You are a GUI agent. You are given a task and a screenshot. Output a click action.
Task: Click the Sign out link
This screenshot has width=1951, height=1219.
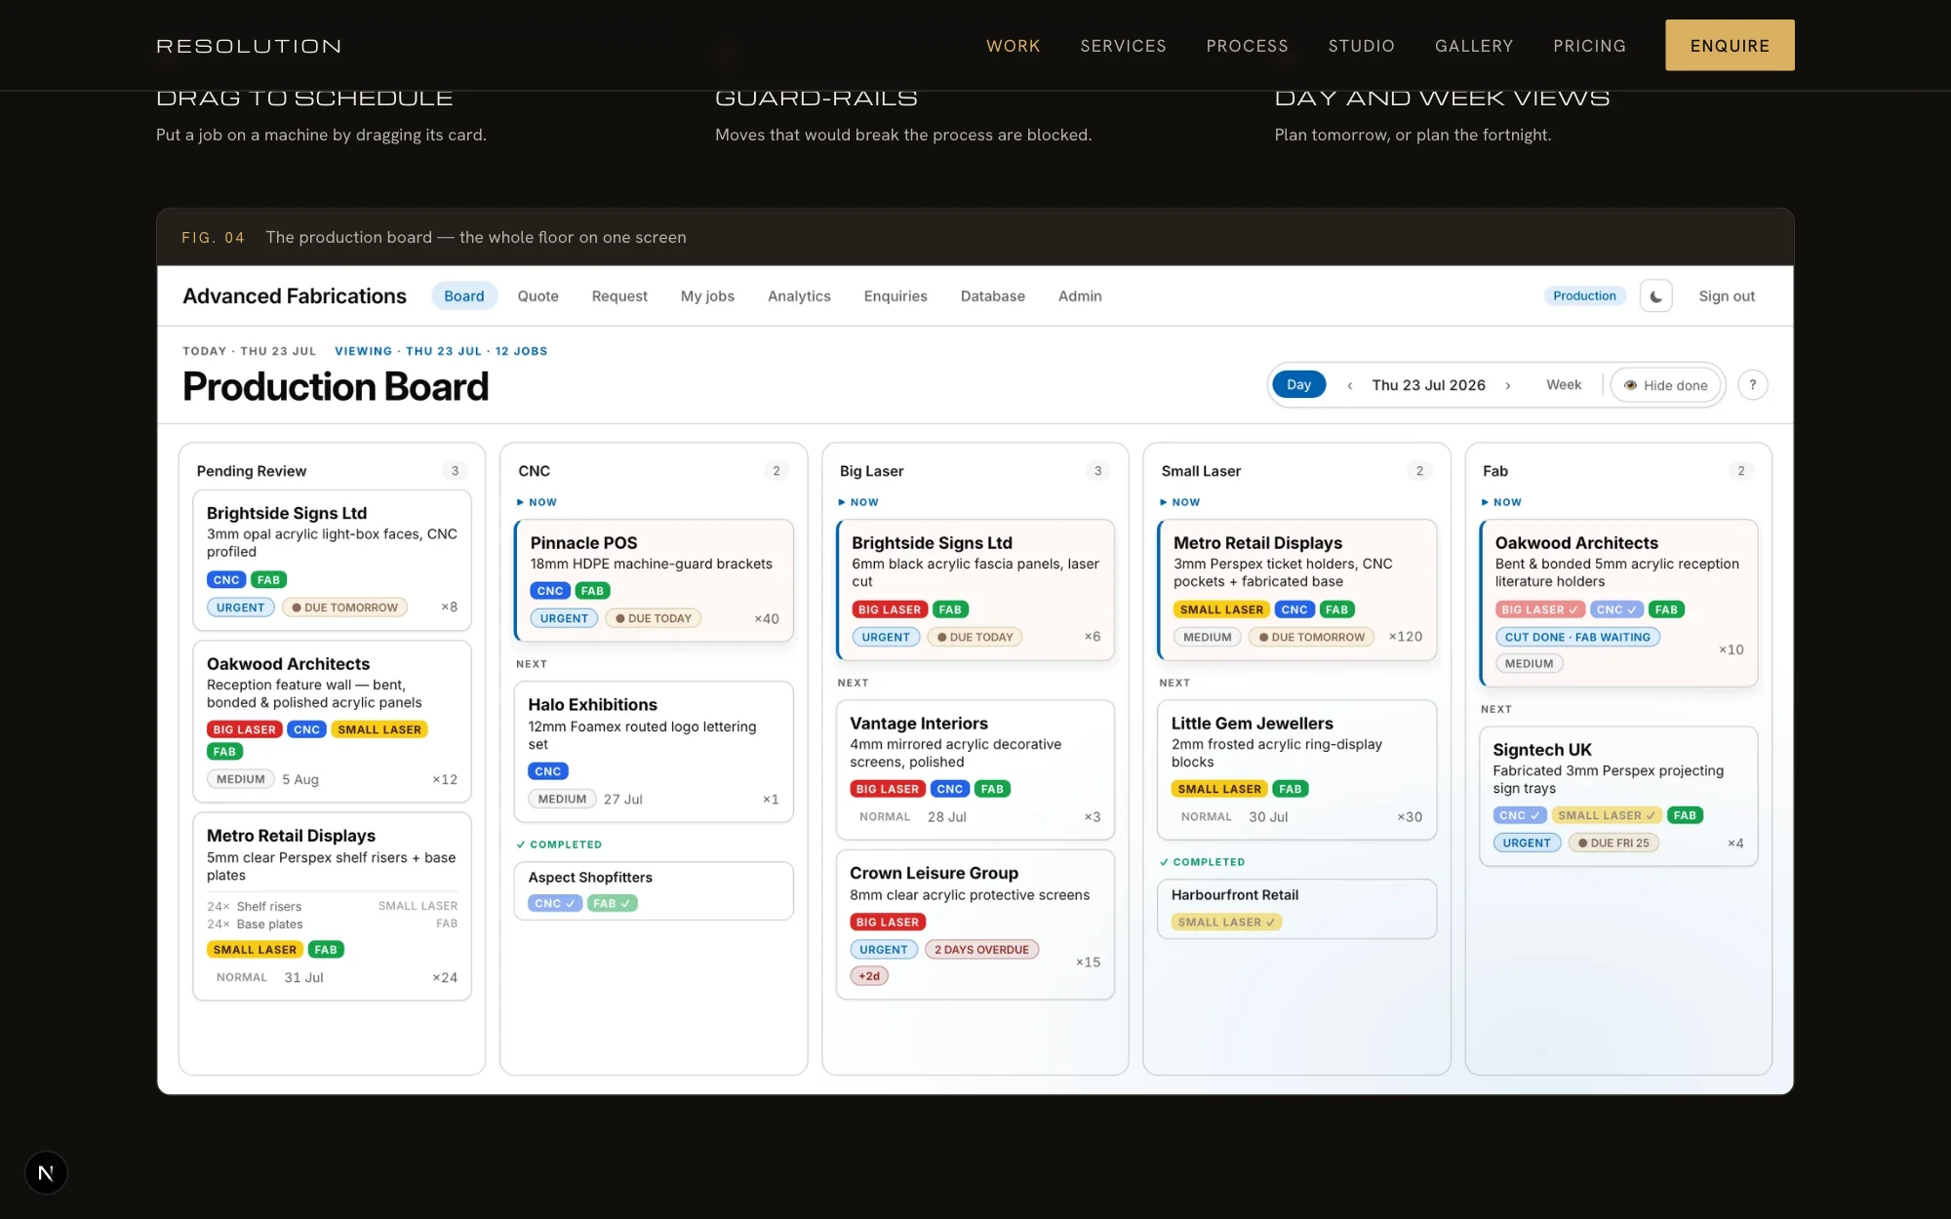(x=1727, y=296)
